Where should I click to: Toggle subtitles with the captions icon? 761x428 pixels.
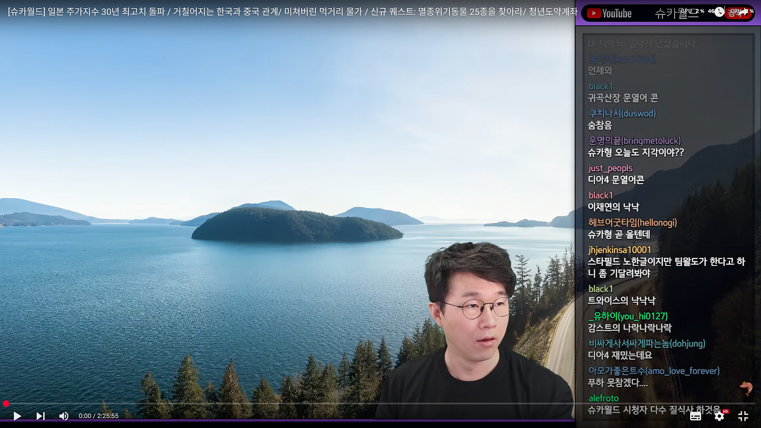click(695, 416)
